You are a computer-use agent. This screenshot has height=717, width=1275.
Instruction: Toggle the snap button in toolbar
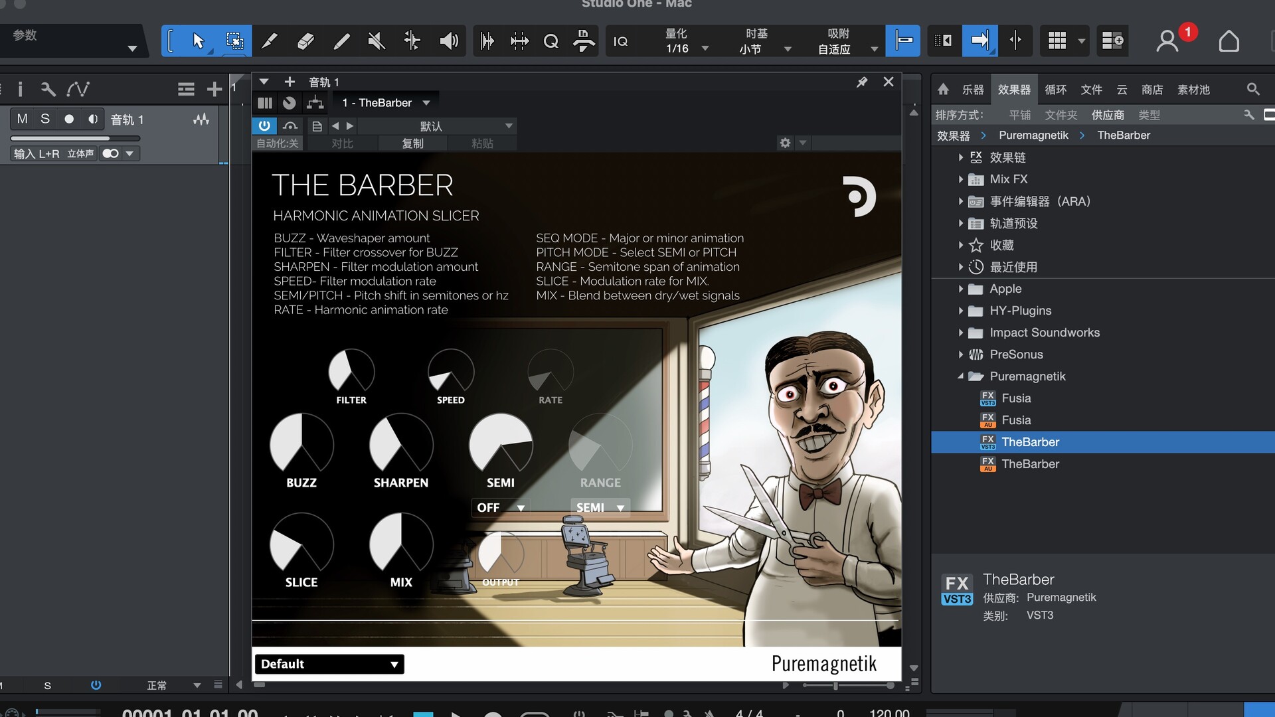click(x=903, y=41)
